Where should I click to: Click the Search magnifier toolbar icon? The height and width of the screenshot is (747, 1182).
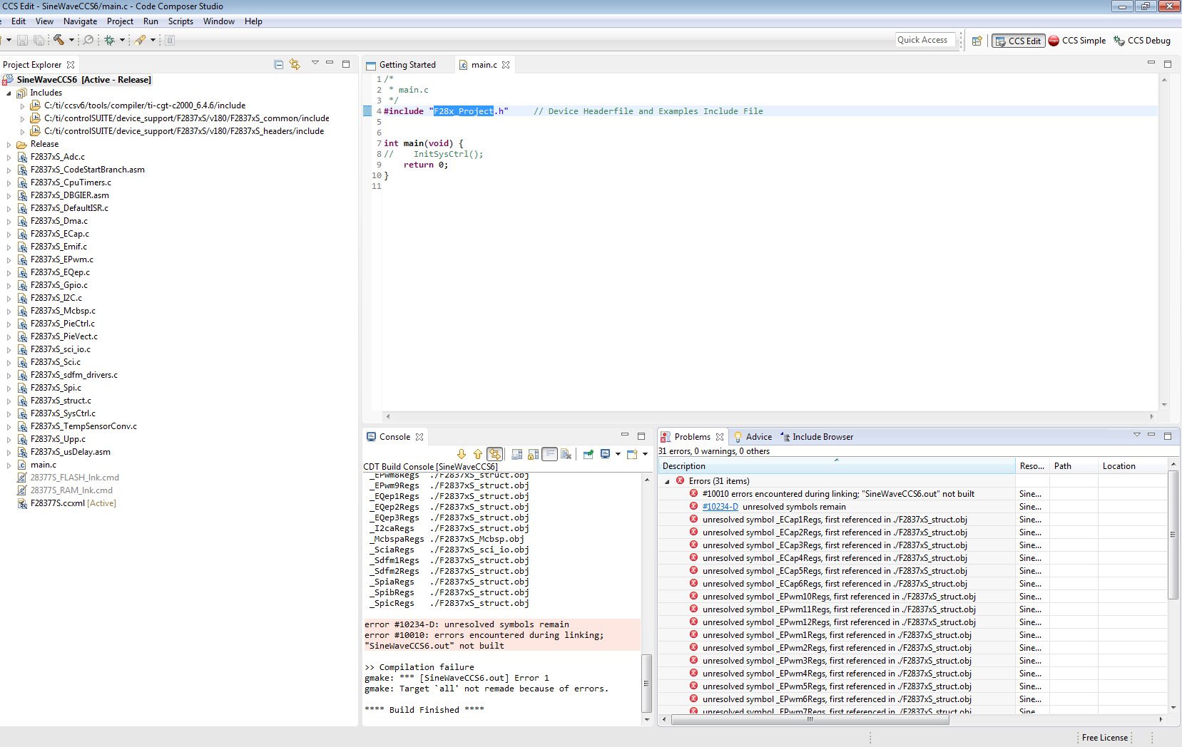[x=88, y=41]
